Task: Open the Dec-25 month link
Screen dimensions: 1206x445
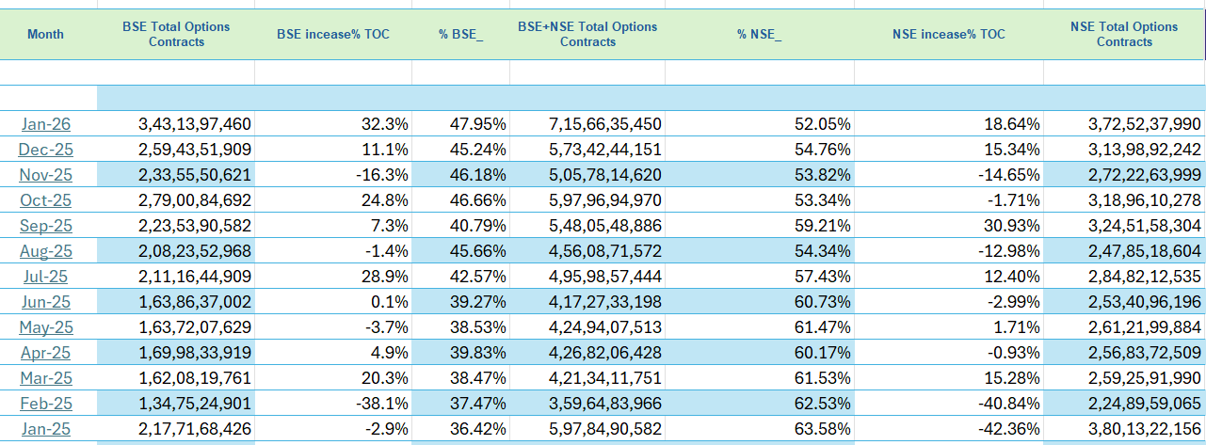Action: click(46, 150)
